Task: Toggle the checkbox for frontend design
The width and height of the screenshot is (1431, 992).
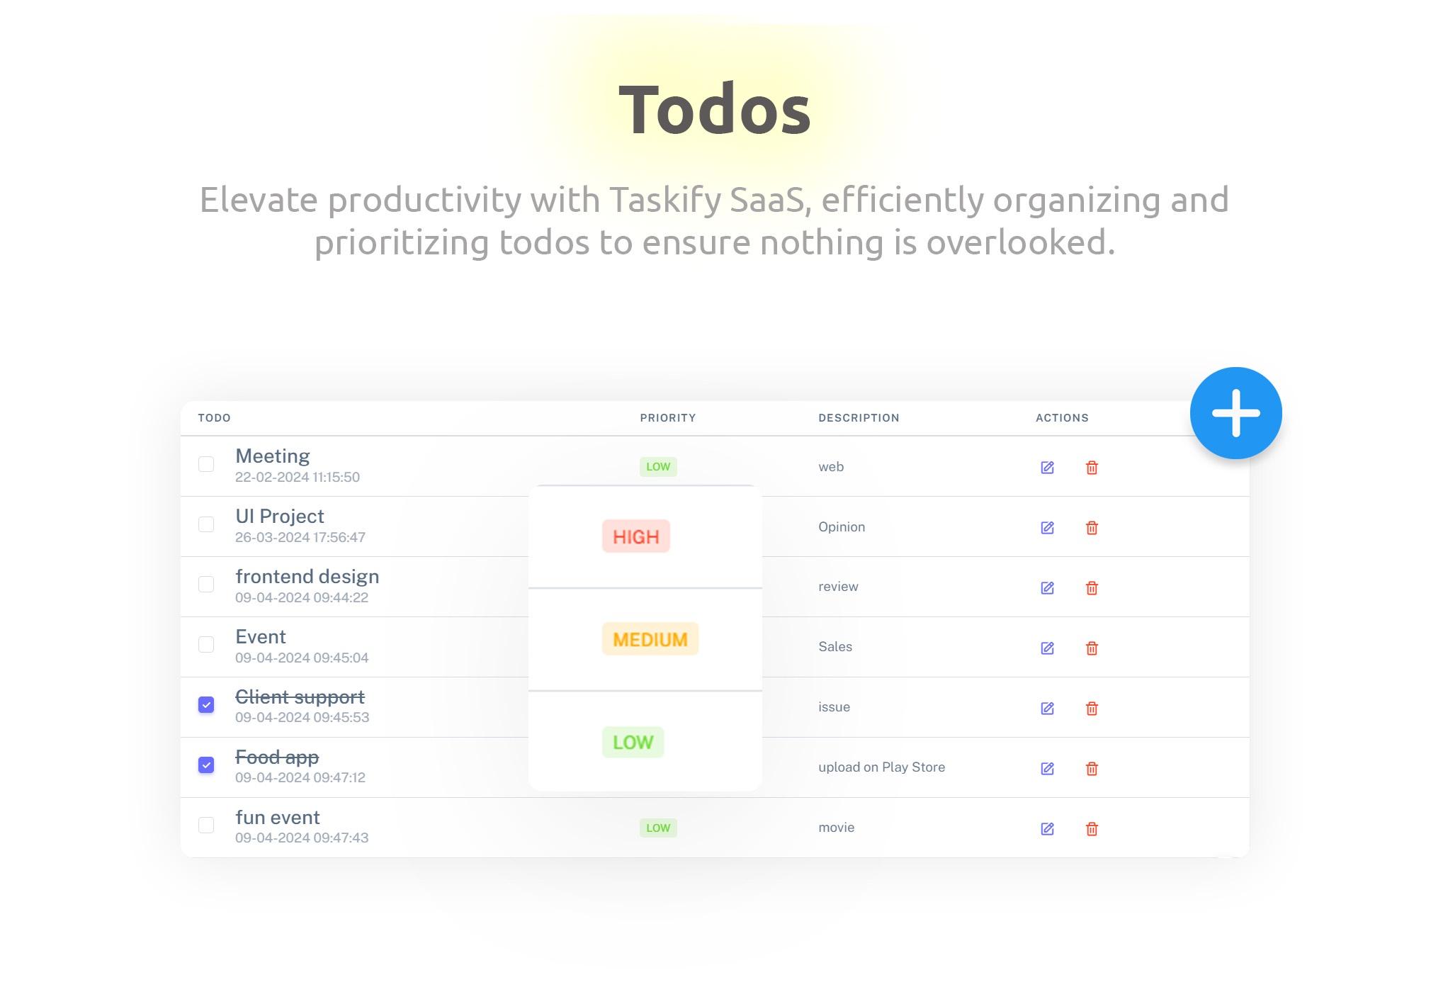Action: tap(207, 584)
